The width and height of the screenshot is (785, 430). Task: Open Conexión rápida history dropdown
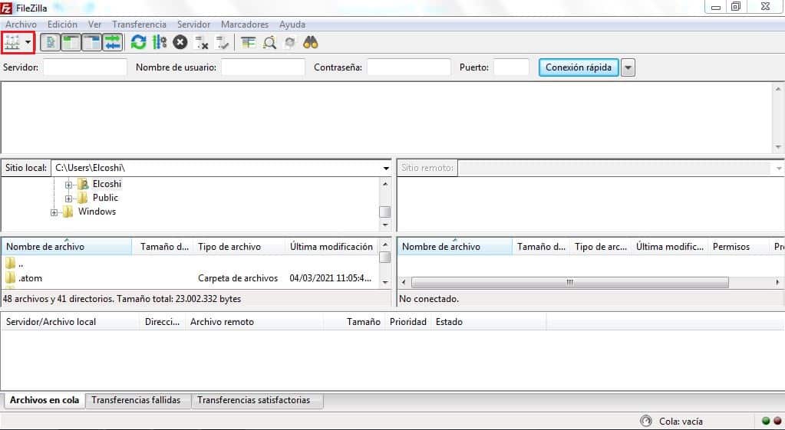tap(628, 67)
